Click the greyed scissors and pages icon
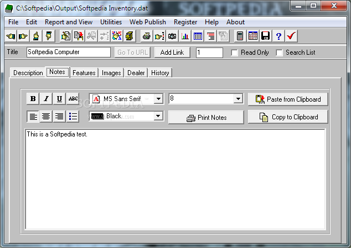The height and width of the screenshot is (248, 351). [91, 36]
